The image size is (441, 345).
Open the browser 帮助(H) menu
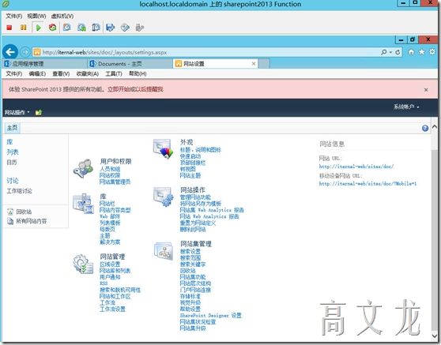click(138, 73)
